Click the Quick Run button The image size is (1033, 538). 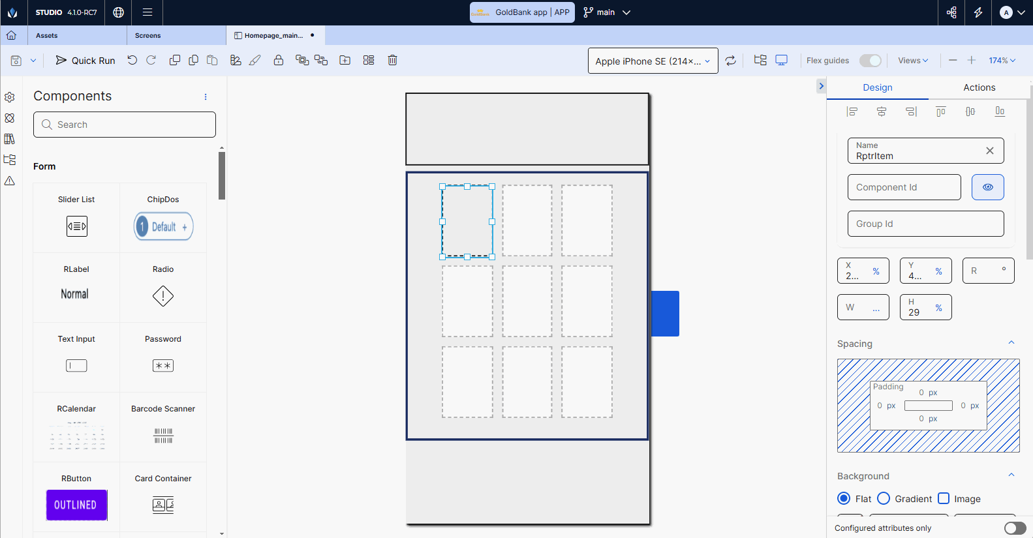tap(85, 61)
